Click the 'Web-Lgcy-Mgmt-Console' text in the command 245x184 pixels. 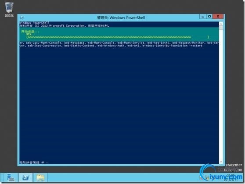pyautogui.click(x=43, y=43)
